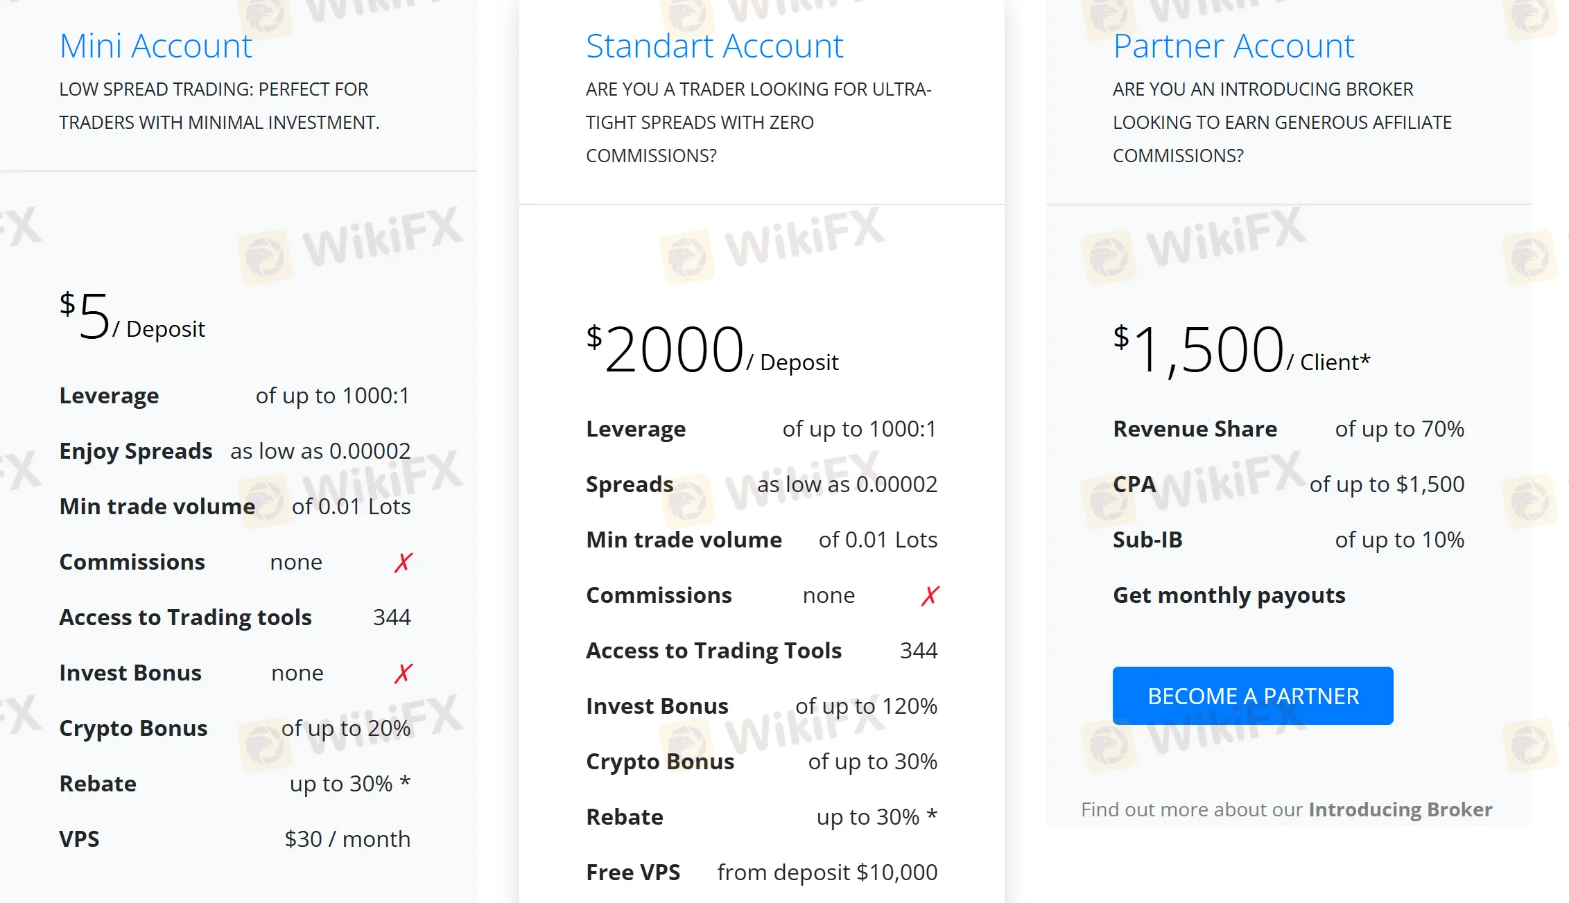Click the Mini Rebate up to 30% value
1569x903 pixels.
350,784
